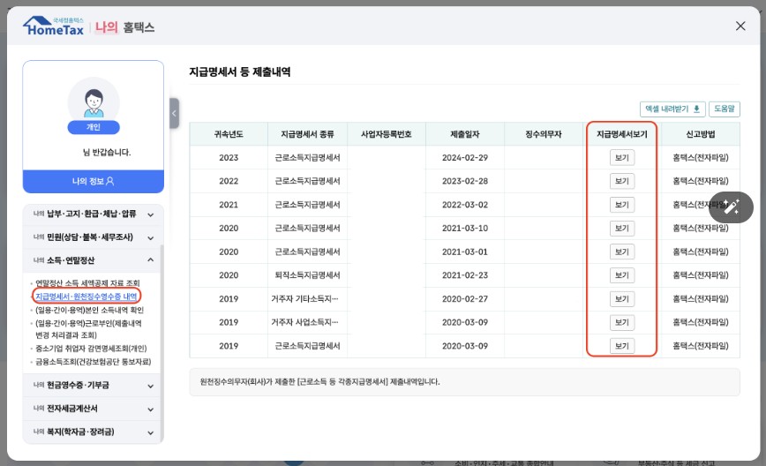Image resolution: width=766 pixels, height=466 pixels.
Task: Click 보기 for 2024-02-29 submission
Action: pos(622,158)
